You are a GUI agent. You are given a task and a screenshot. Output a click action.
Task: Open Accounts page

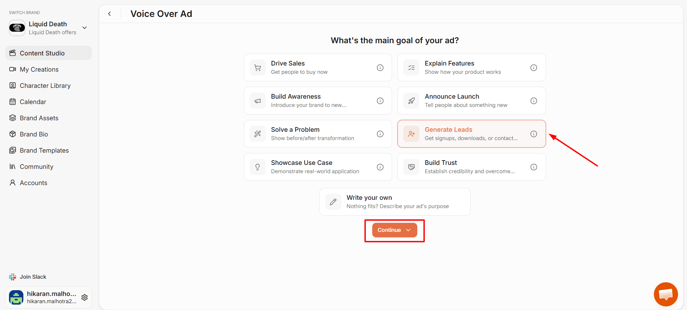pyautogui.click(x=49, y=183)
